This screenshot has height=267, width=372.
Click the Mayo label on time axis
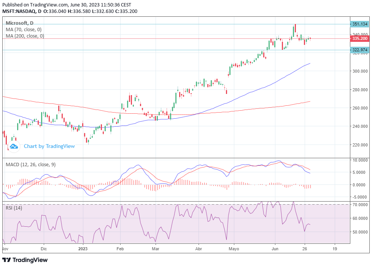tap(234, 249)
